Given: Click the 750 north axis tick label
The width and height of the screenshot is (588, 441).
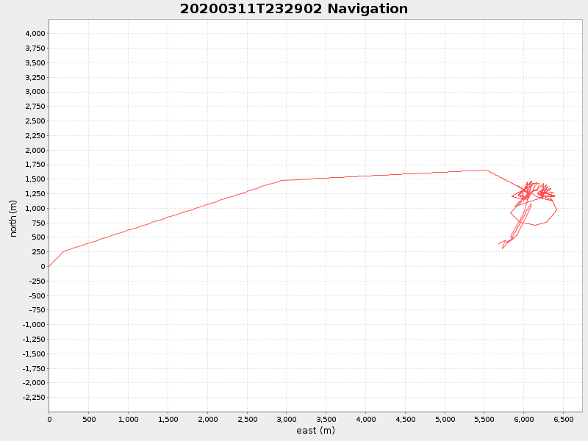Looking at the screenshot, I should click(x=39, y=223).
